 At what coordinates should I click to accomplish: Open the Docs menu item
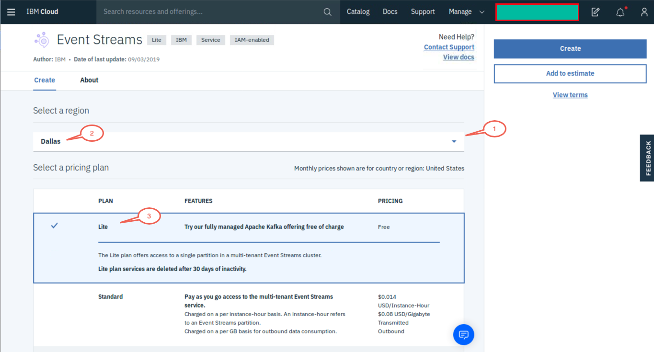click(390, 12)
